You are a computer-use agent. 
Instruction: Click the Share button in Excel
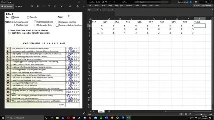(x=197, y=6)
